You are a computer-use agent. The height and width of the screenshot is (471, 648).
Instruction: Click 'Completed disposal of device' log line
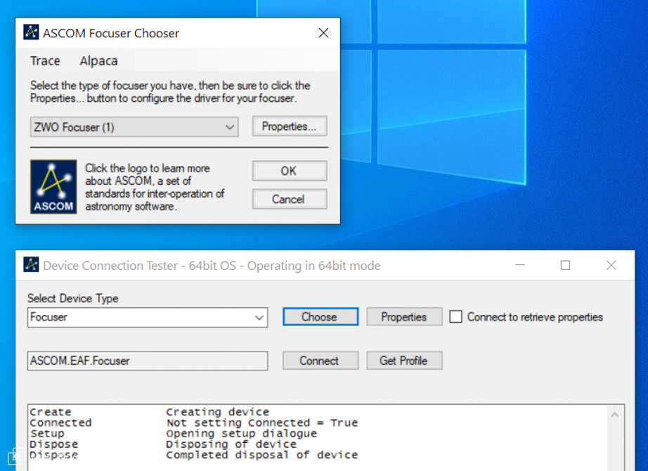click(262, 455)
